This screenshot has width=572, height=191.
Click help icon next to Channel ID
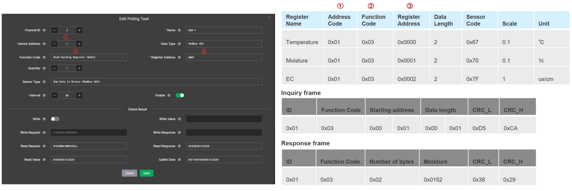[x=44, y=30]
